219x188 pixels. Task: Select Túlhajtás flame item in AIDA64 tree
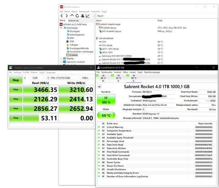point(73,45)
